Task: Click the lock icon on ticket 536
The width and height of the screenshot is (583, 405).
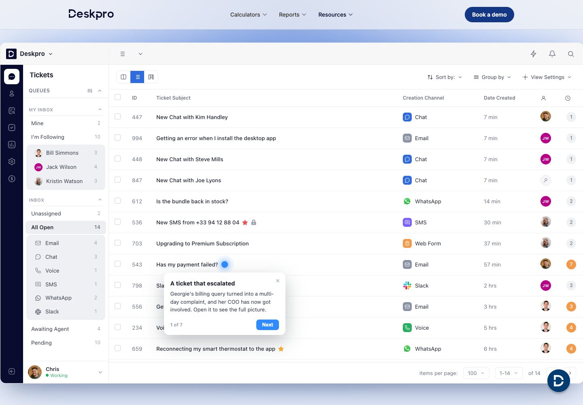Action: click(x=254, y=222)
